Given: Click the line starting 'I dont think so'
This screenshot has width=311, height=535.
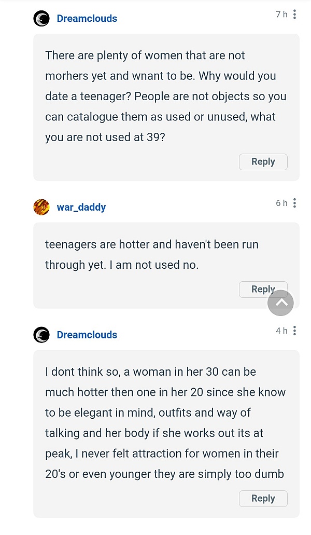Looking at the screenshot, I should click(150, 372).
